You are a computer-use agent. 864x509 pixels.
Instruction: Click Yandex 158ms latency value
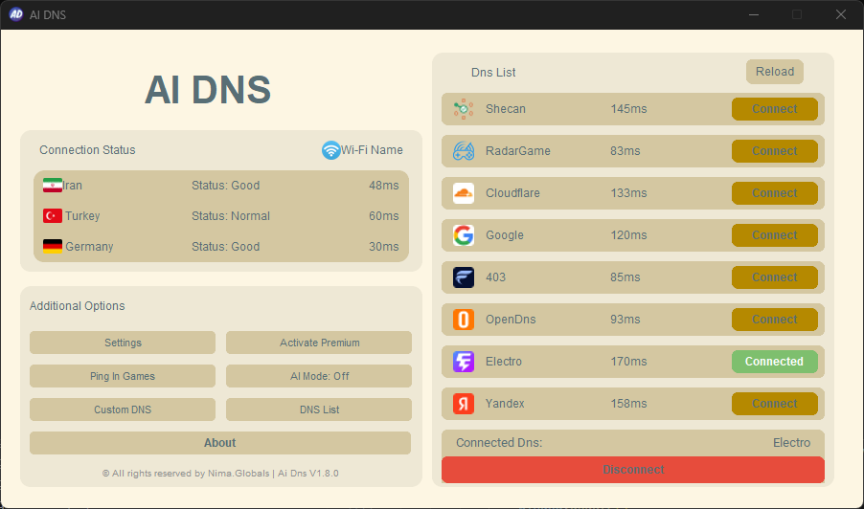(628, 404)
